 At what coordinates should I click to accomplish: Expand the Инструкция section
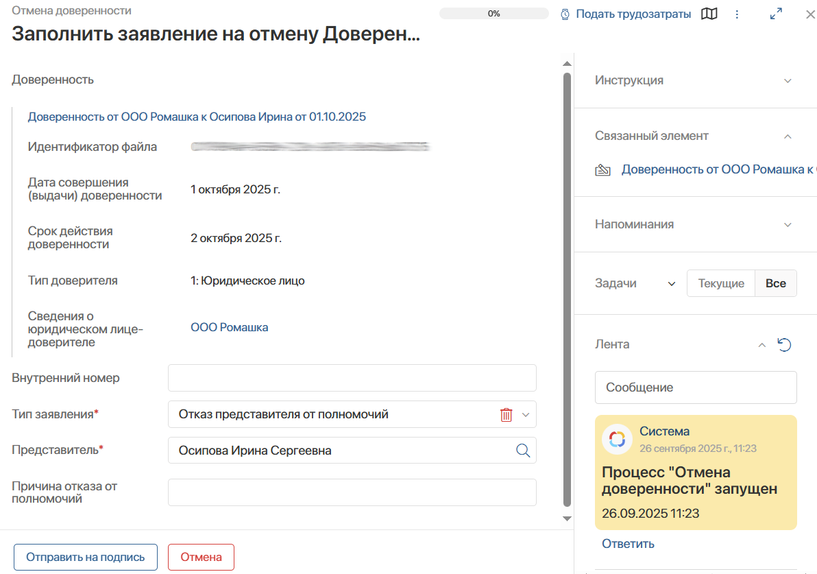(x=788, y=80)
